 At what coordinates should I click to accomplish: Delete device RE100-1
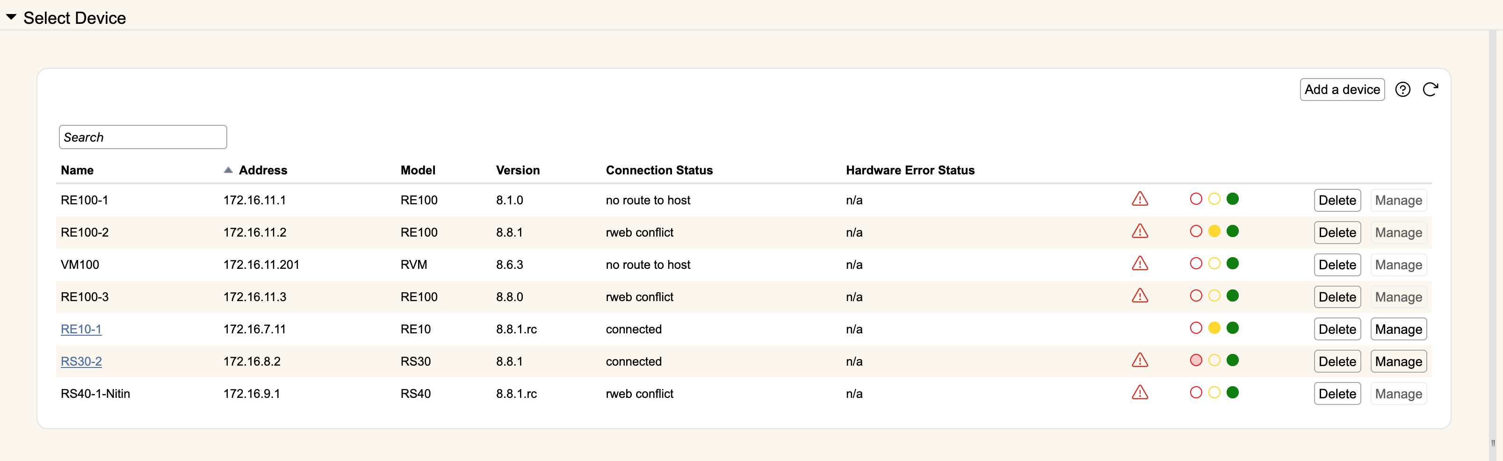(1337, 200)
